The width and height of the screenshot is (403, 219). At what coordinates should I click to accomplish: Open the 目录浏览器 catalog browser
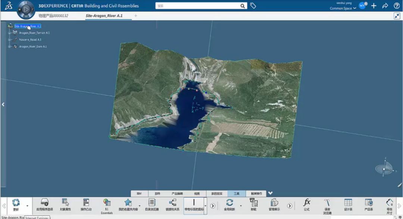pos(151,203)
